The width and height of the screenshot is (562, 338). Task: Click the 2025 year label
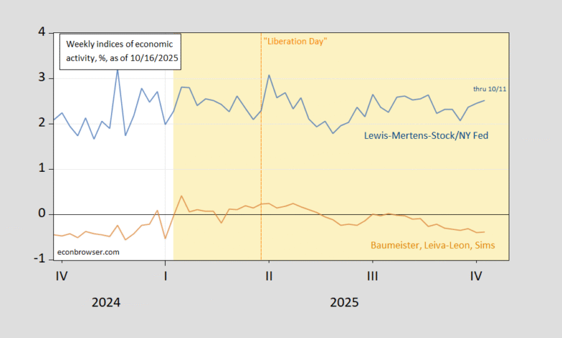[x=344, y=302]
